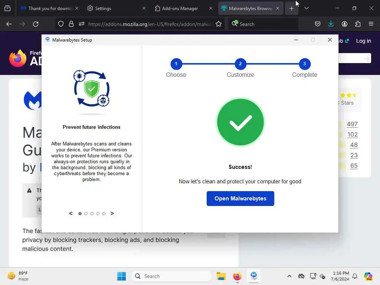This screenshot has width=380, height=285.
Task: Expand the list all tabs dropdown
Action: click(x=306, y=8)
